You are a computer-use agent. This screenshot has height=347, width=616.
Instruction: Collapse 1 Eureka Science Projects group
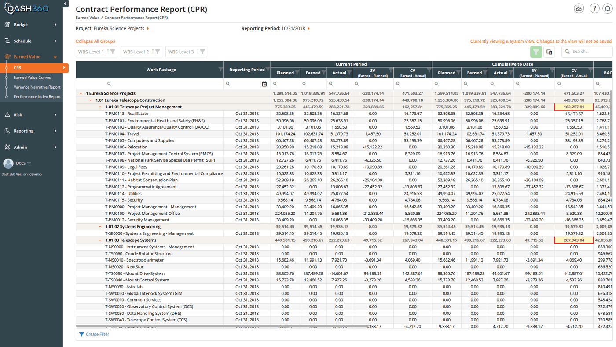[x=81, y=93]
